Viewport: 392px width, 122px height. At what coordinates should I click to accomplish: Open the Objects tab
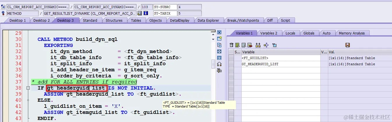pyautogui.click(x=156, y=20)
